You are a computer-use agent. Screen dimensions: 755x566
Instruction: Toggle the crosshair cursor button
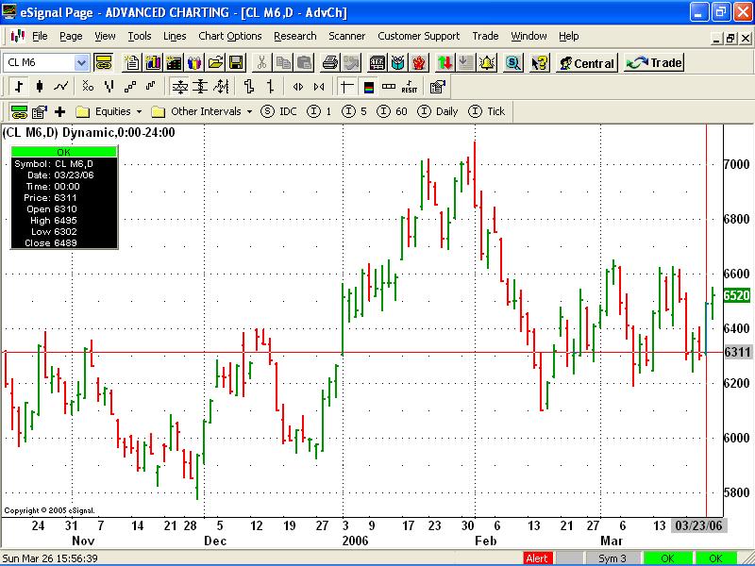(x=346, y=87)
